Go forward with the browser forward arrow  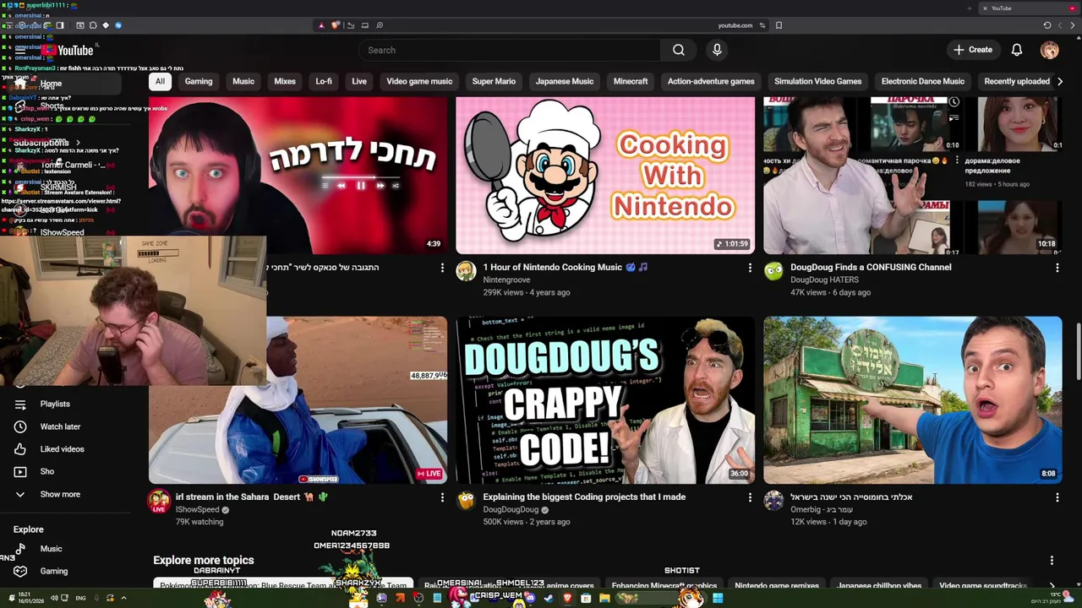[x=1074, y=25]
